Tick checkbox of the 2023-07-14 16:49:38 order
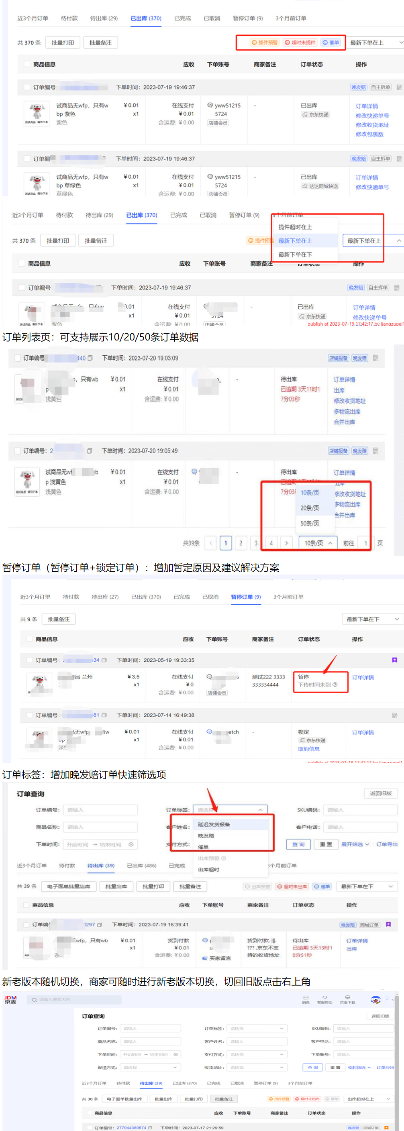 29,715
